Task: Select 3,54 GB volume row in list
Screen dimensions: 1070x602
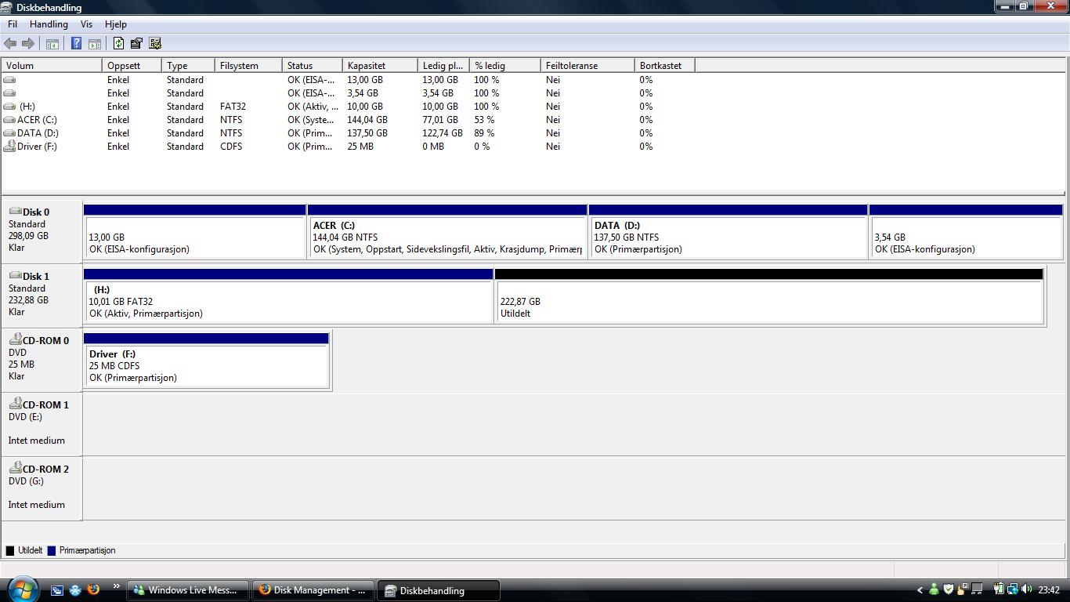Action: point(348,93)
